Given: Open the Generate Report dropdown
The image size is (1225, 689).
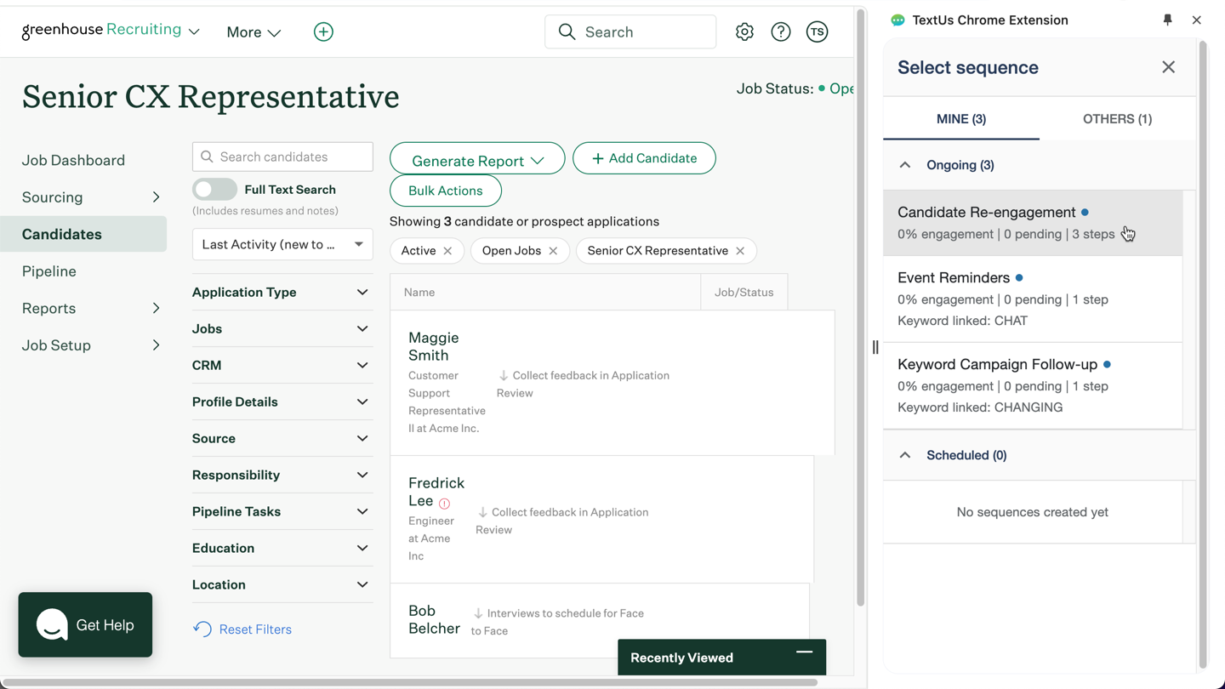Looking at the screenshot, I should [476, 160].
